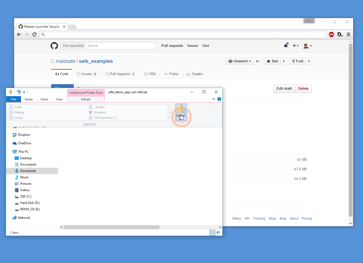363x263 pixels.
Task: Click the scroll right arrow in Explorer
Action: [220, 227]
